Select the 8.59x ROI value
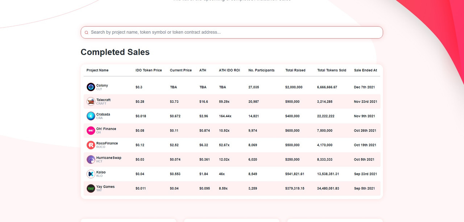This screenshot has height=222, width=464. (x=223, y=189)
